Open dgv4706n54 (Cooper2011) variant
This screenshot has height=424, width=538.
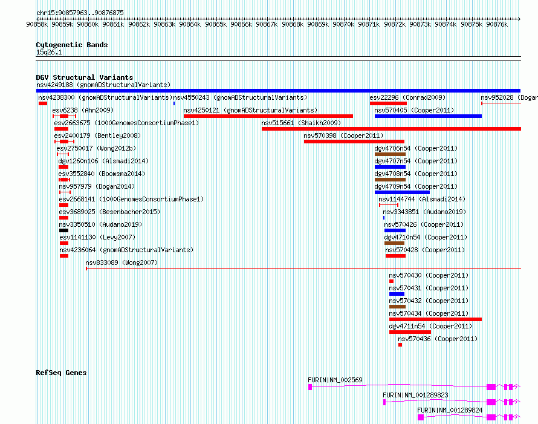coord(416,148)
